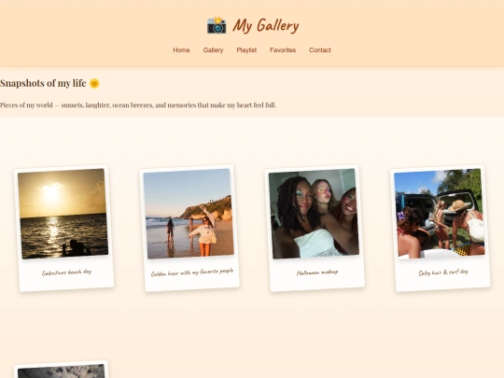Click the camera emoji logo icon
504x378 pixels.
(x=217, y=25)
